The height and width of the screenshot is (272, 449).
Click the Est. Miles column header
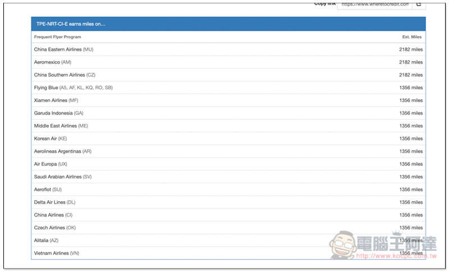click(x=412, y=37)
